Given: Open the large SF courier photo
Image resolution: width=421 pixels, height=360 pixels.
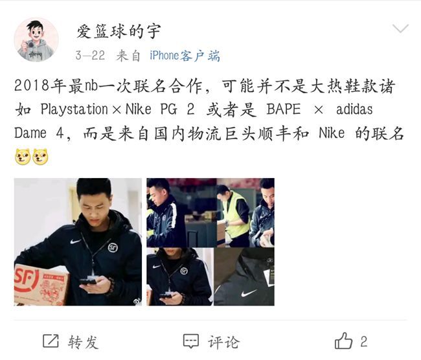Looking at the screenshot, I should click(x=78, y=242).
